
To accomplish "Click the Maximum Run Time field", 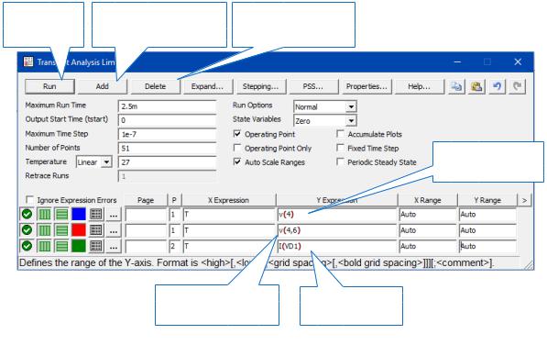I will point(168,106).
